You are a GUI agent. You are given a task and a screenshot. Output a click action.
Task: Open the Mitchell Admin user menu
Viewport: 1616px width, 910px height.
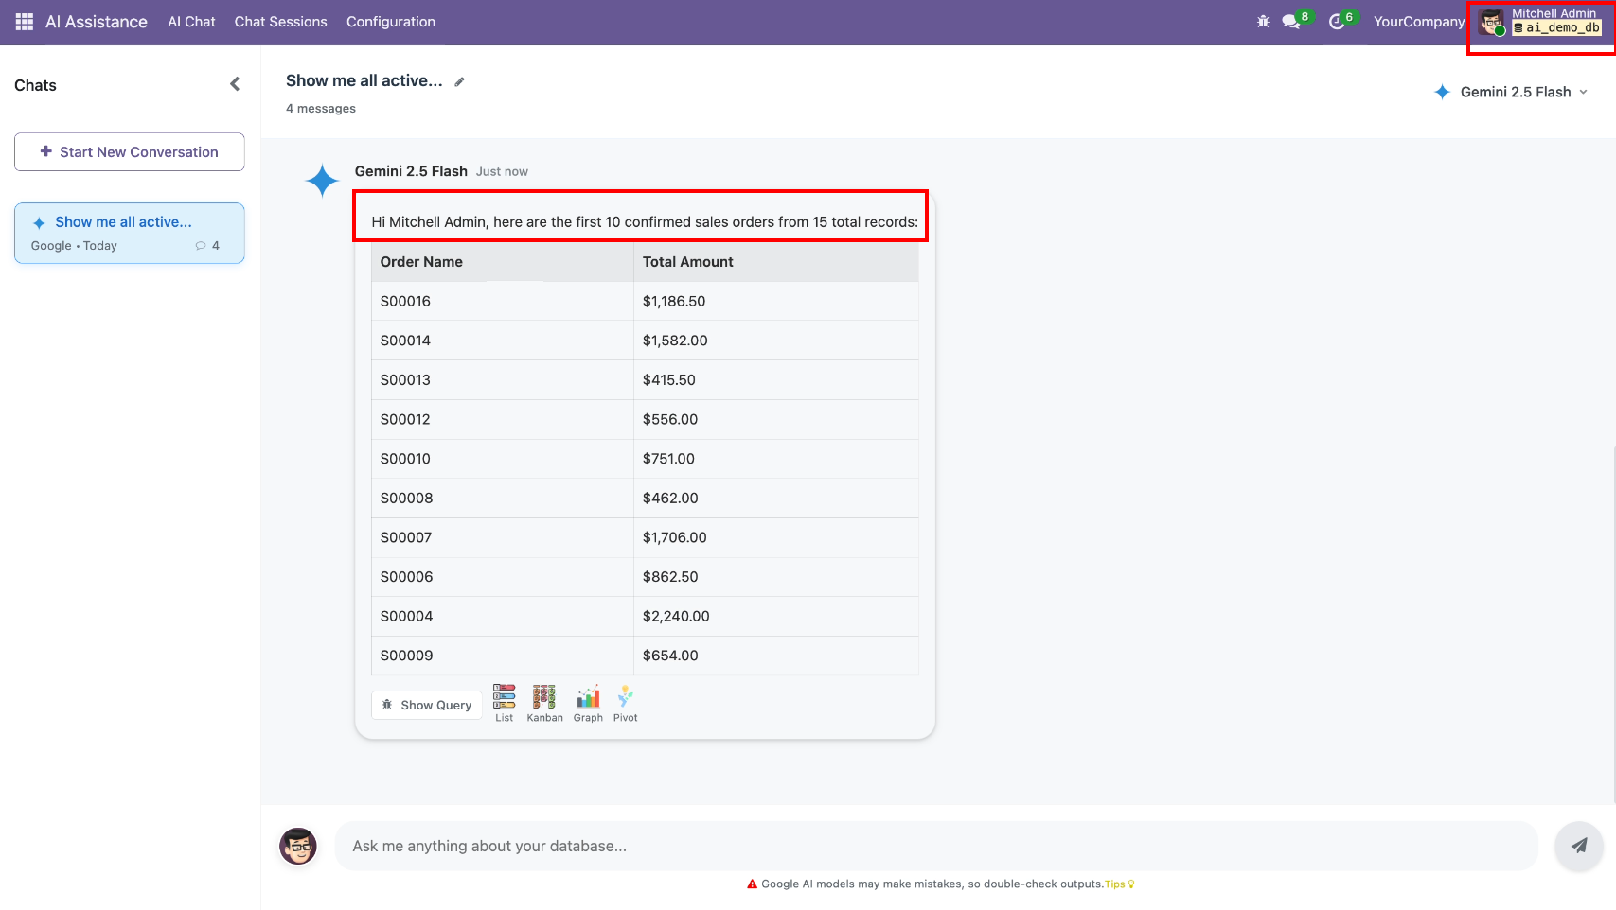[1541, 22]
